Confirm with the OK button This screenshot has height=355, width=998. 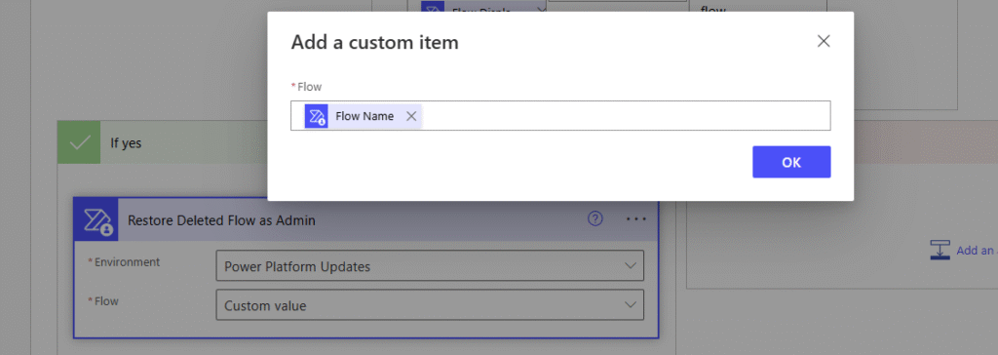pos(791,162)
